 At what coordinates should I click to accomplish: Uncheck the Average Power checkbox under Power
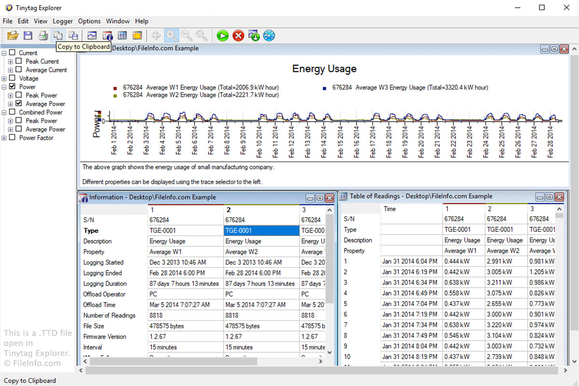tap(19, 104)
